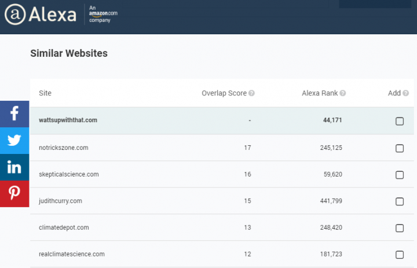
Task: Mark the climatedepot.com checkbox
Action: (x=400, y=228)
